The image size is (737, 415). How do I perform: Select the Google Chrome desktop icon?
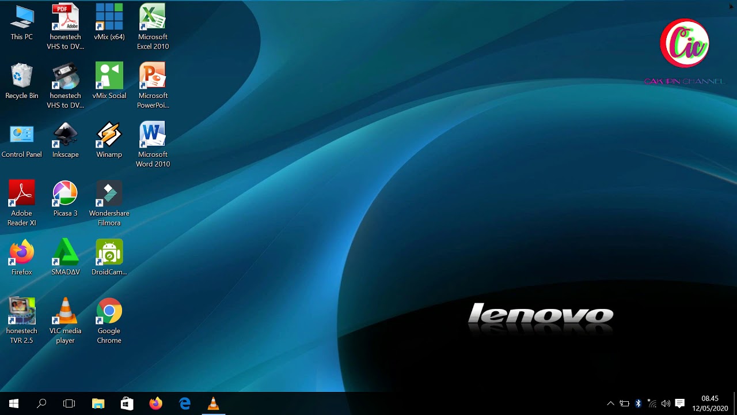pos(109,320)
